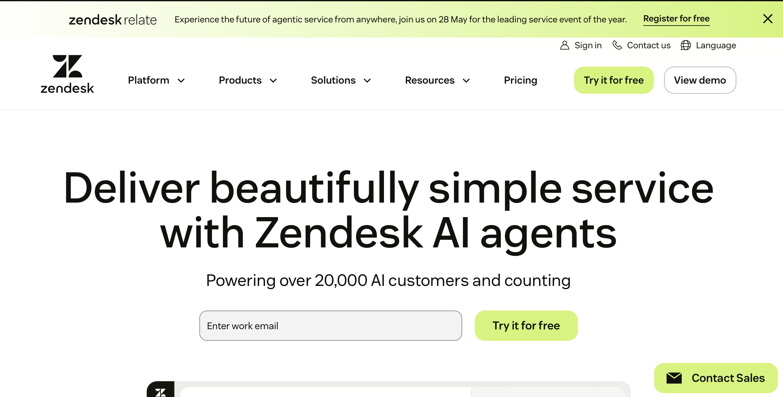Screen dimensions: 783x397
Task: Click the Zendesk logo in the header
Action: (68, 74)
